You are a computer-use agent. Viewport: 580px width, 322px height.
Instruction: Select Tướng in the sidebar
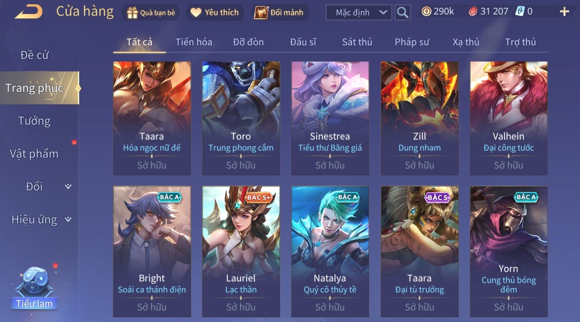click(x=34, y=121)
